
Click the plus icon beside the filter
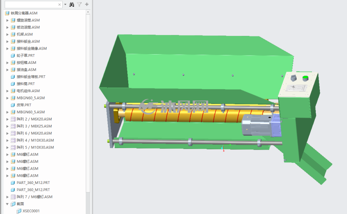pyautogui.click(x=87, y=4)
